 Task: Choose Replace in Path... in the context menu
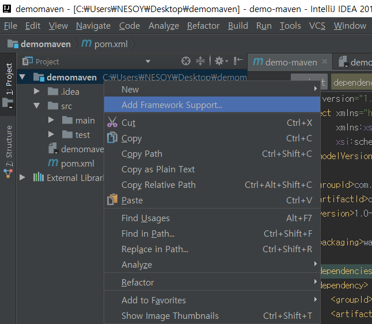coord(212,249)
